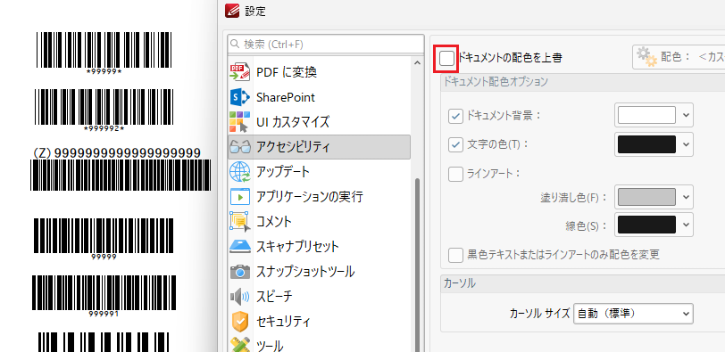Click the UI カスタマイズ colorful grid icon
This screenshot has height=352, width=725.
(x=239, y=122)
